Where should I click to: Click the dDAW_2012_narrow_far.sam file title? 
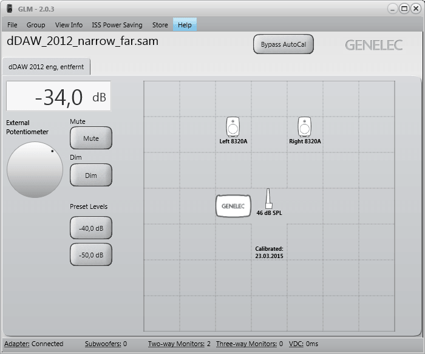click(x=83, y=41)
